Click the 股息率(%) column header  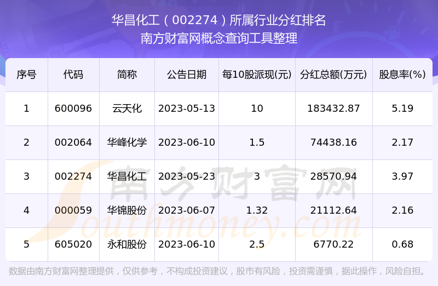pos(402,75)
